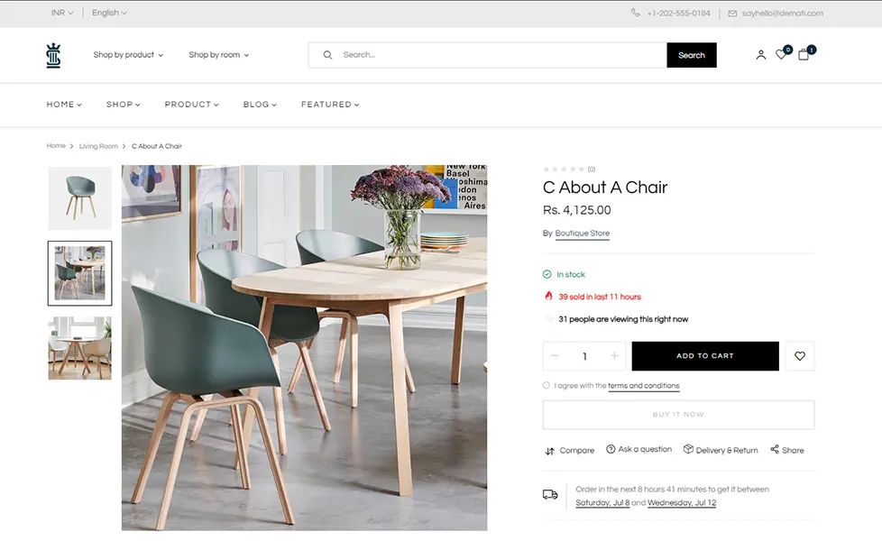Click the Compare arrows icon
The height and width of the screenshot is (541, 882).
pos(549,451)
